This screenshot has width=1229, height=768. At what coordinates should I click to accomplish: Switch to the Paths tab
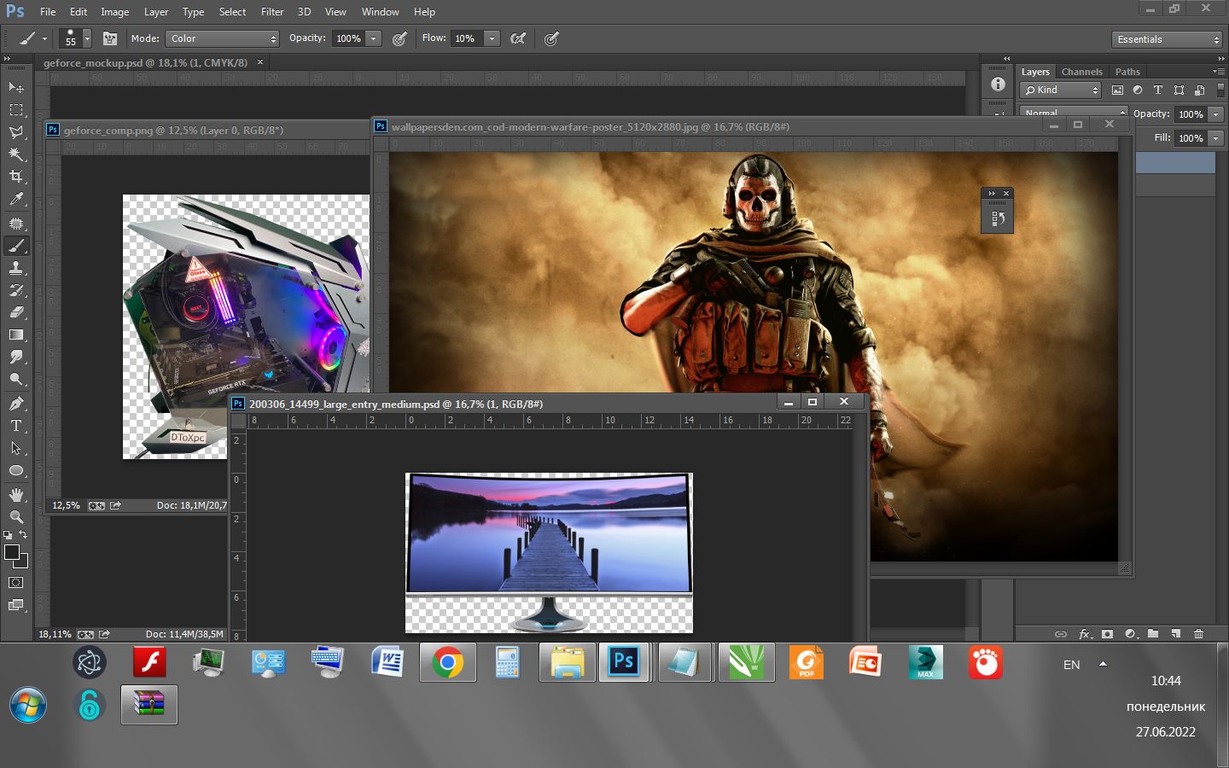pyautogui.click(x=1127, y=72)
